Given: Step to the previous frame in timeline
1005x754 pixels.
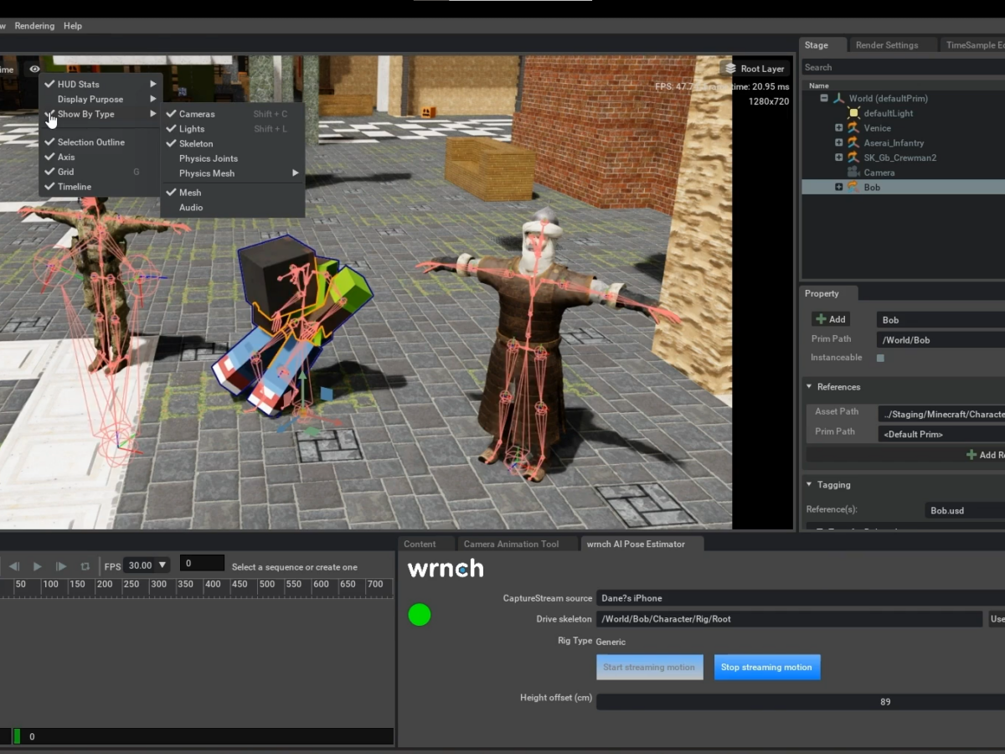Looking at the screenshot, I should 14,566.
